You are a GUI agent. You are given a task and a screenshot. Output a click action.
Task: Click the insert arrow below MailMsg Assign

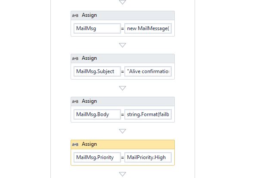(122, 45)
